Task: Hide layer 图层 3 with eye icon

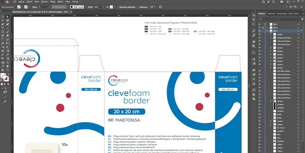Action: (260, 24)
